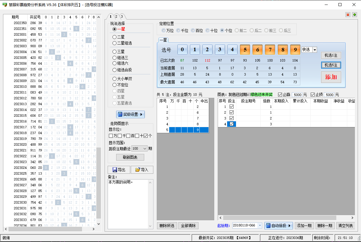Image resolution: width=361 pixels, height=242 pixels.
Task: Click 机选1注 random pick button
Action: [x=331, y=55]
